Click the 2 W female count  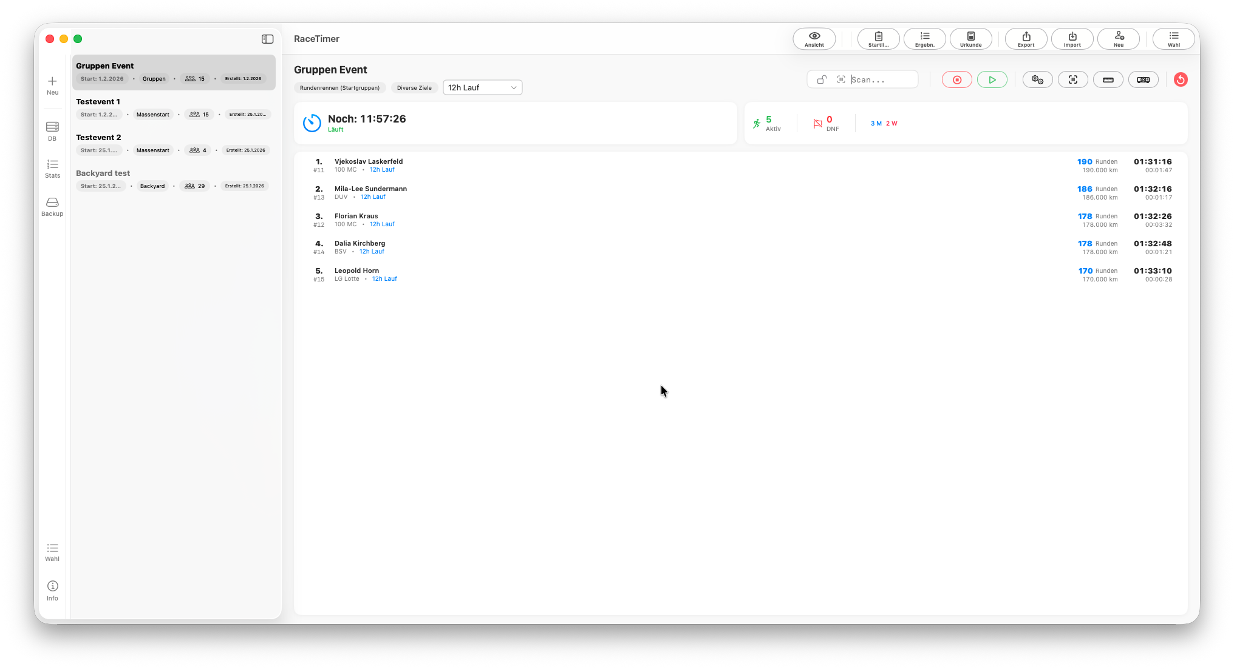pyautogui.click(x=891, y=124)
